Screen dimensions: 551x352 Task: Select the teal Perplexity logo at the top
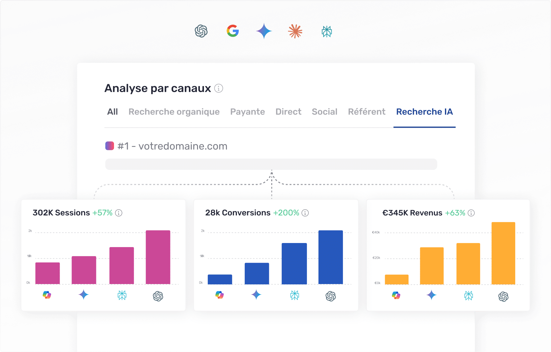[x=326, y=31]
